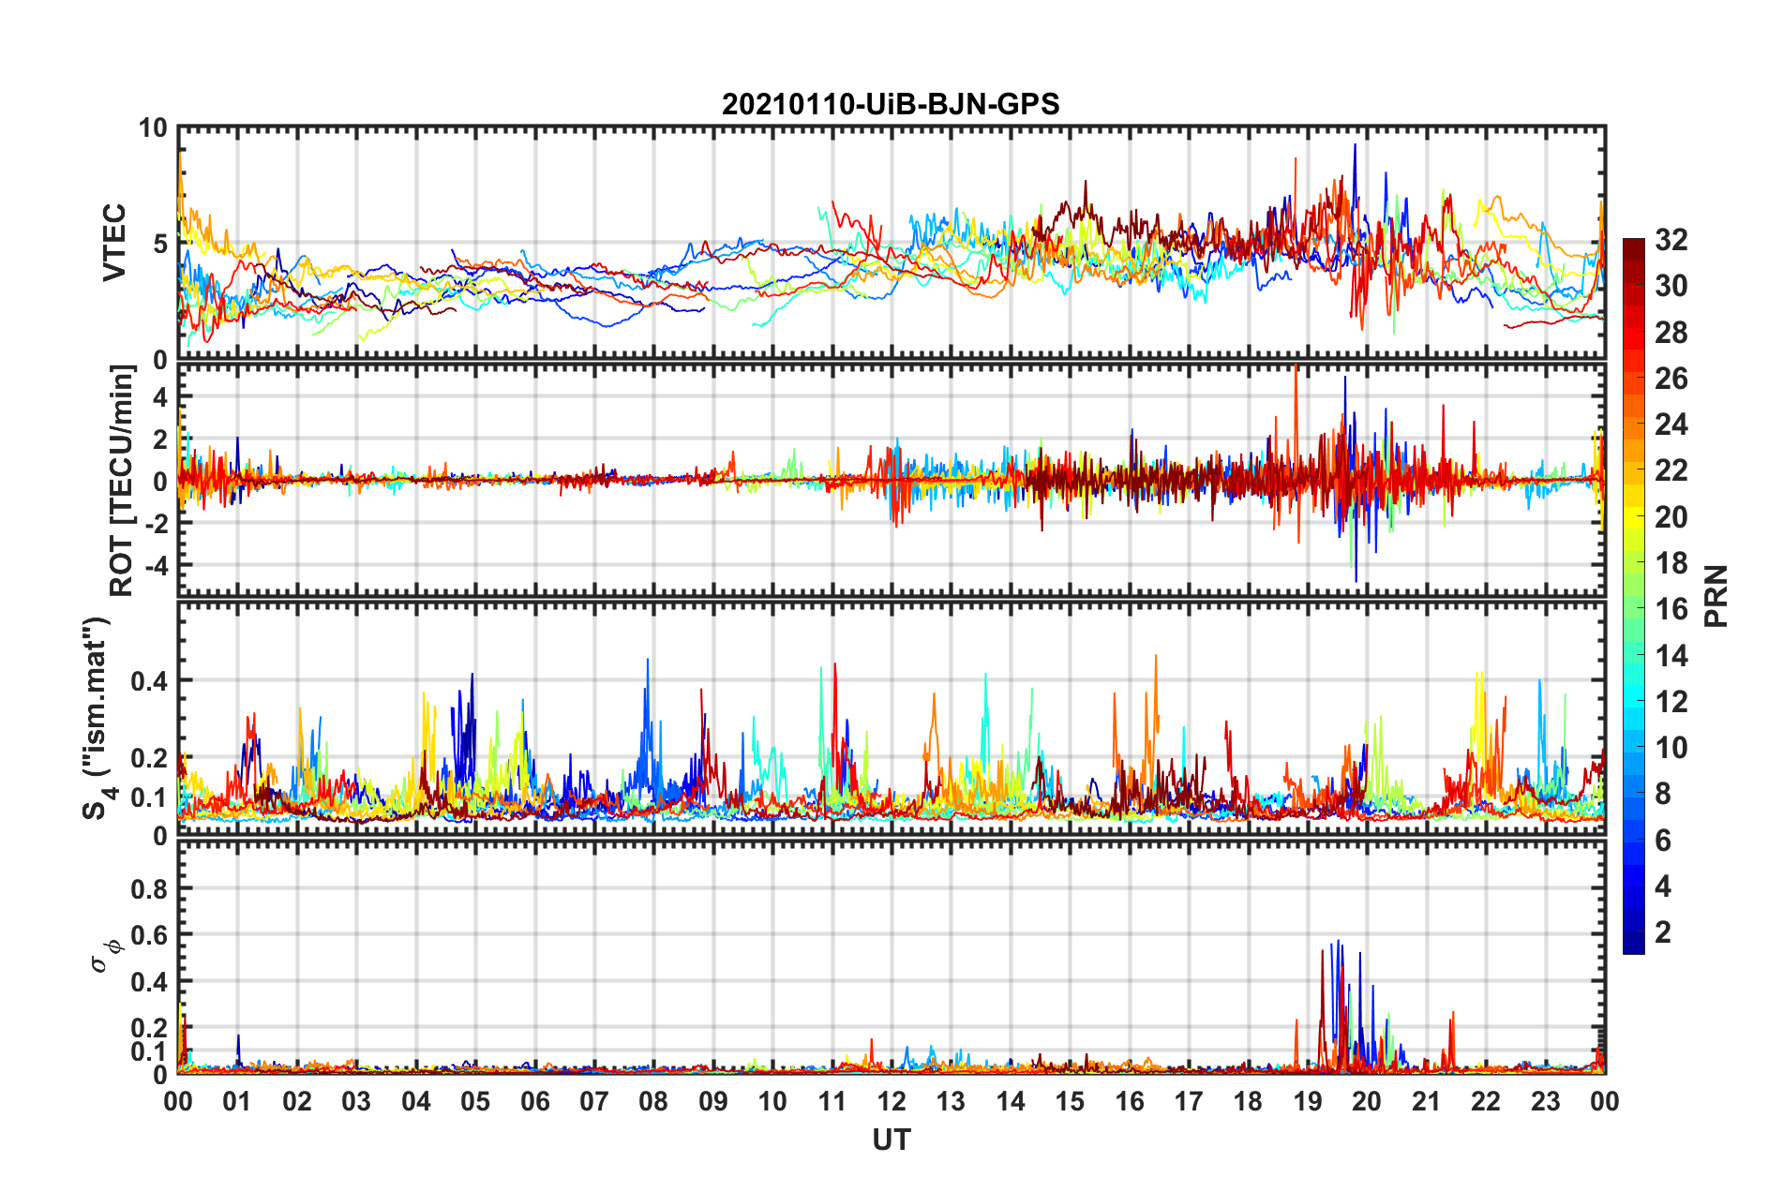Image resolution: width=1783 pixels, height=1192 pixels.
Task: Select the sigma-phi axis tick 0.6
Action: (150, 935)
